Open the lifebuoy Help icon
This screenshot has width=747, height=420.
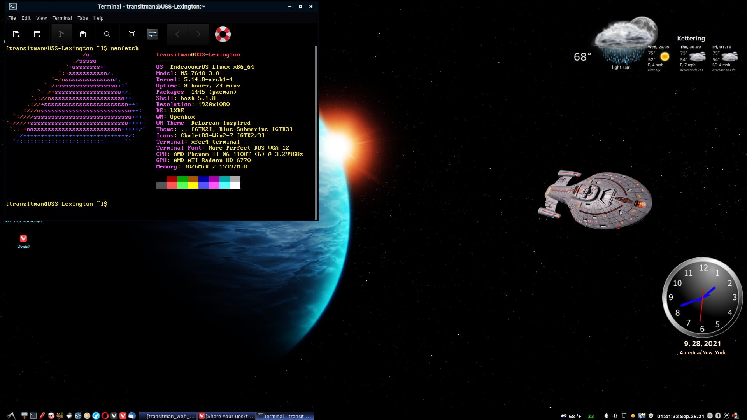(223, 34)
